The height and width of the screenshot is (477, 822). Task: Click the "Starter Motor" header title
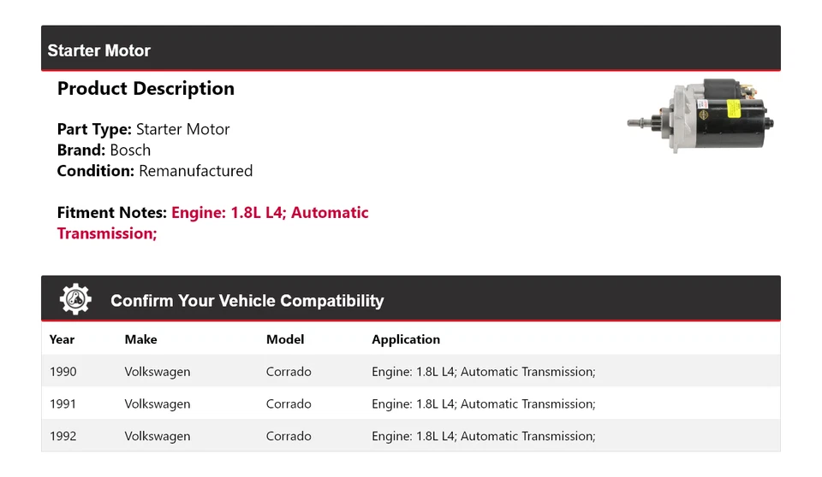(98, 50)
